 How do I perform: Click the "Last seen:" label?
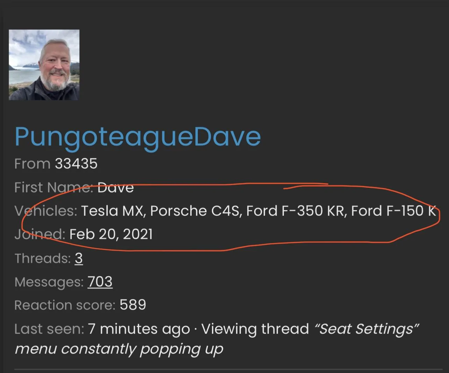tap(49, 329)
